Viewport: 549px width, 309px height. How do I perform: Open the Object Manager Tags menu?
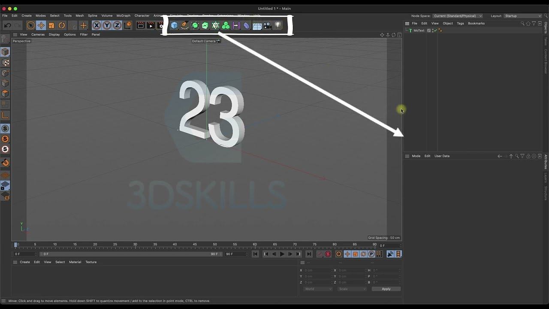coord(460,23)
